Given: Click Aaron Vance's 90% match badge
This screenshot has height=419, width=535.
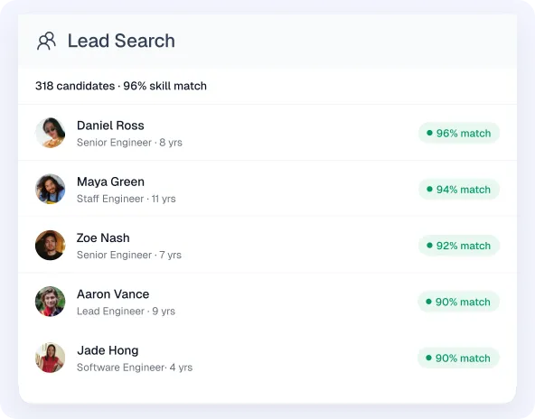Looking at the screenshot, I should click(458, 302).
